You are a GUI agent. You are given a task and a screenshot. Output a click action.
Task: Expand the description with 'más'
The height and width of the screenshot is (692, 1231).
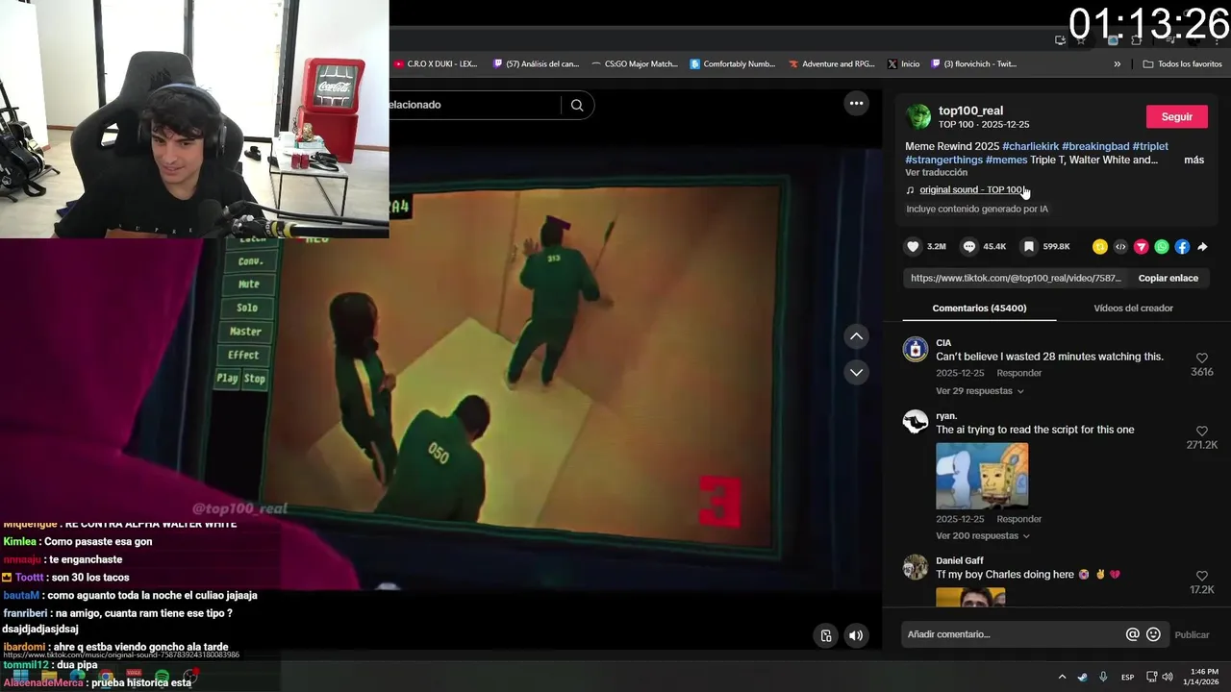pos(1193,160)
